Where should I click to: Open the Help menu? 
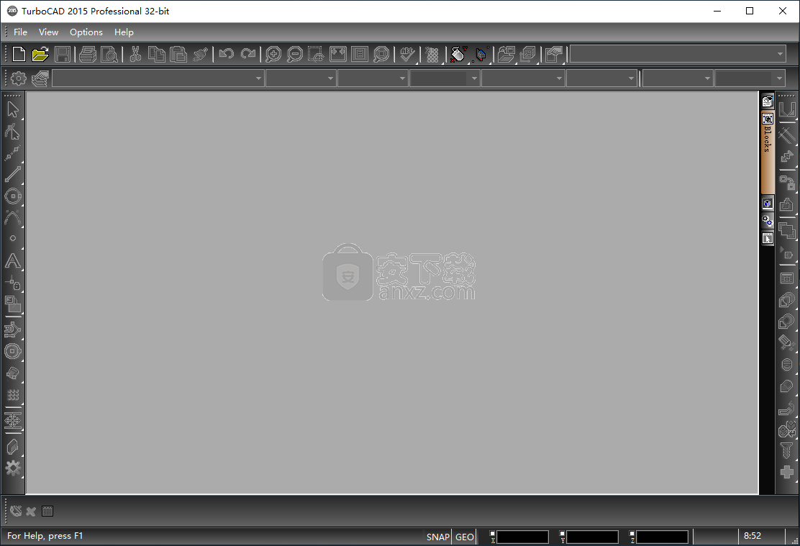pos(124,32)
